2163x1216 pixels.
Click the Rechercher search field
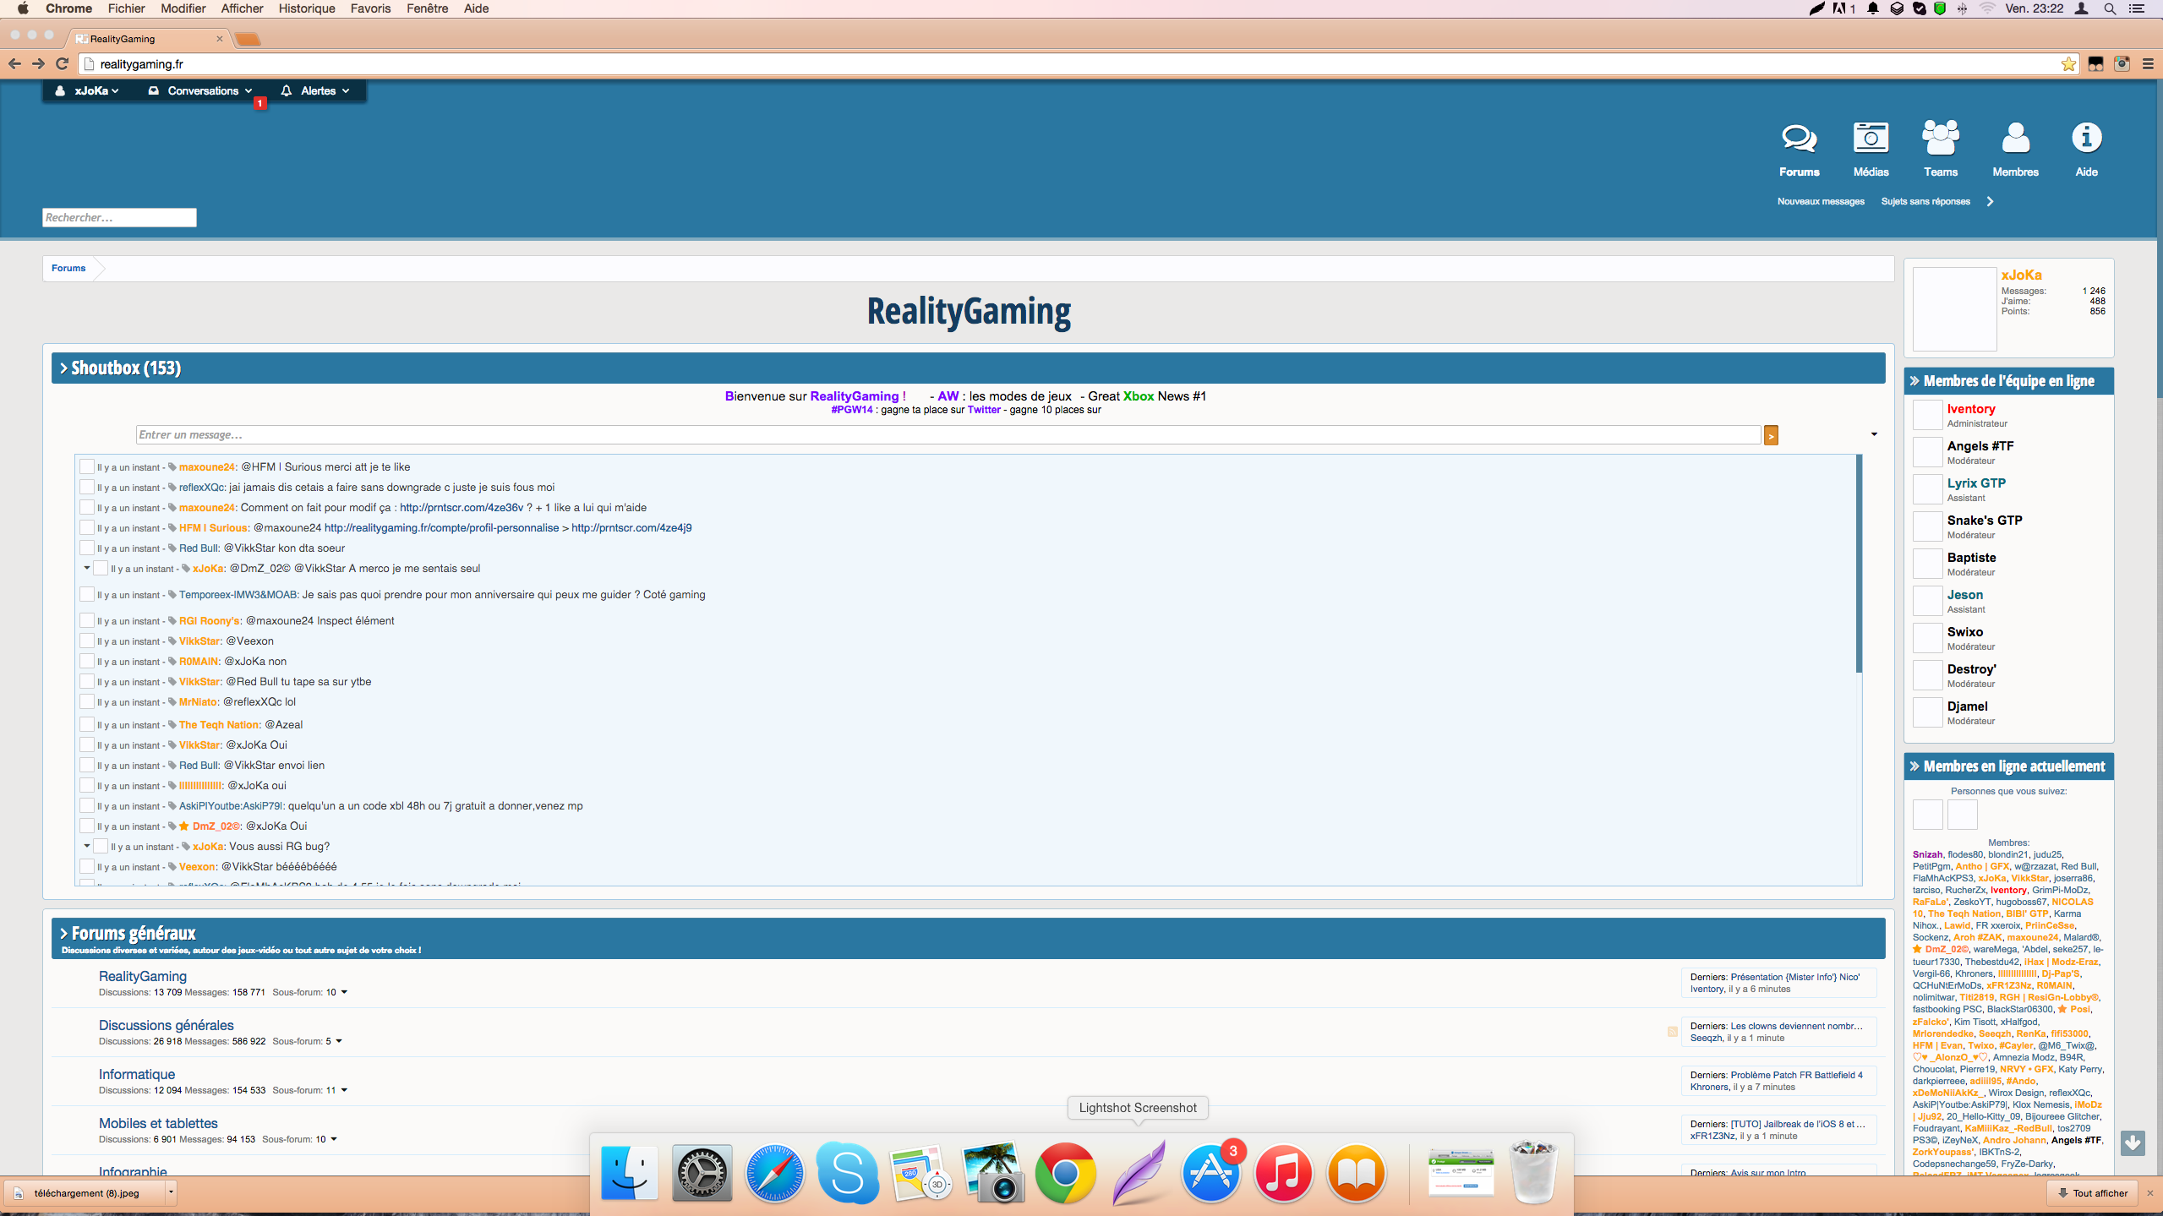(x=119, y=217)
